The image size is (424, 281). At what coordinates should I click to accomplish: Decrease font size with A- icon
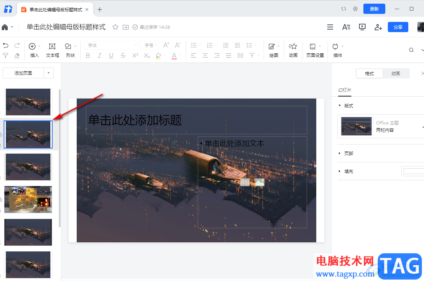[x=177, y=45]
